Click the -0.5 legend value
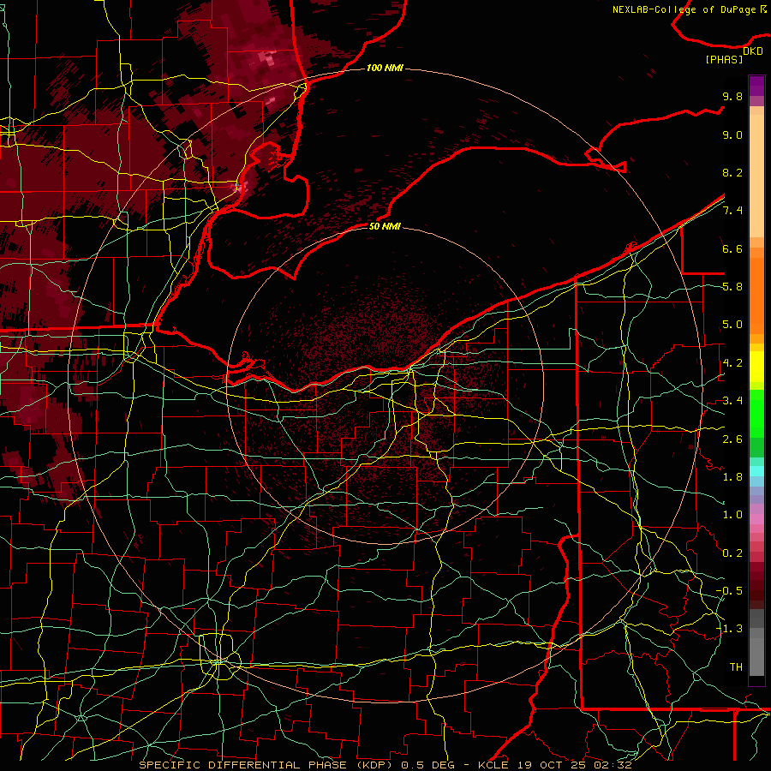The height and width of the screenshot is (771, 771). click(729, 590)
